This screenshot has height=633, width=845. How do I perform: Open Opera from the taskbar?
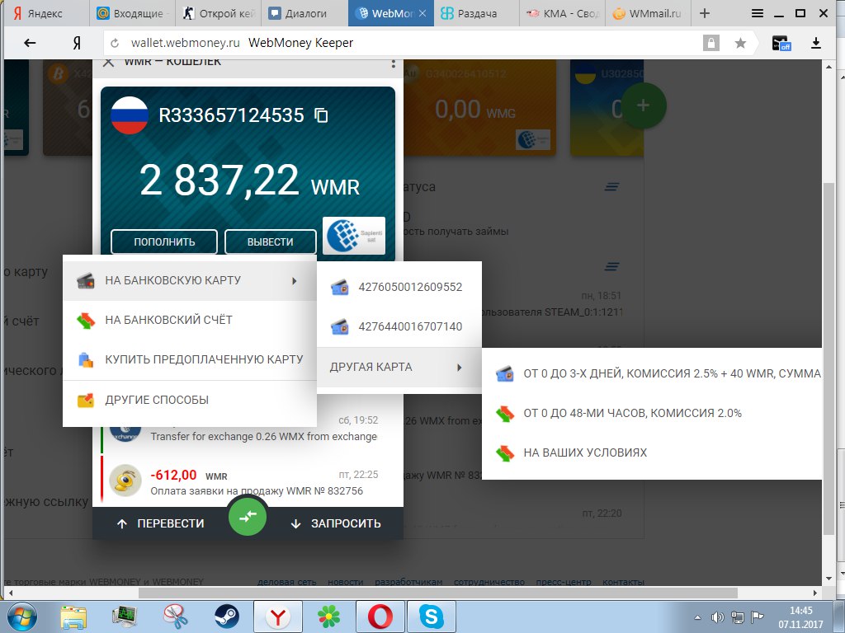380,617
